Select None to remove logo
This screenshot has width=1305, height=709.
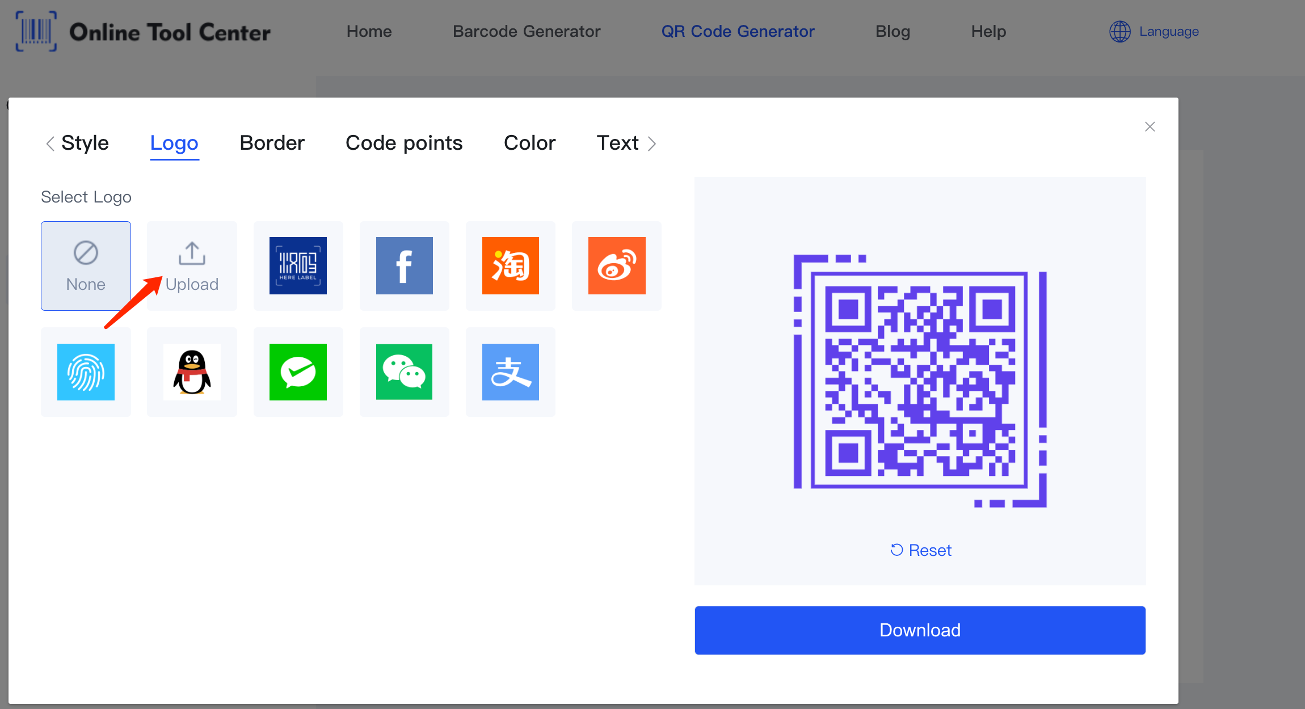86,265
